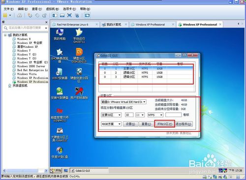Open the 查看 menu
The width and height of the screenshot is (246, 180).
click(37, 9)
